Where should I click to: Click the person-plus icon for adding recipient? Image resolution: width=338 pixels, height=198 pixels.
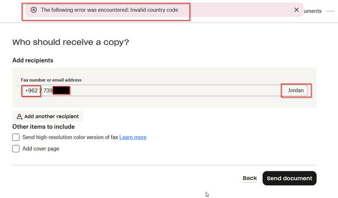[x=19, y=116]
